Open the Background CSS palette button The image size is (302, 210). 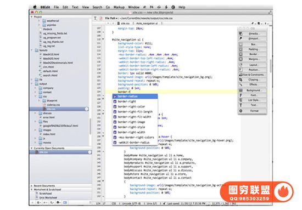click(253, 90)
